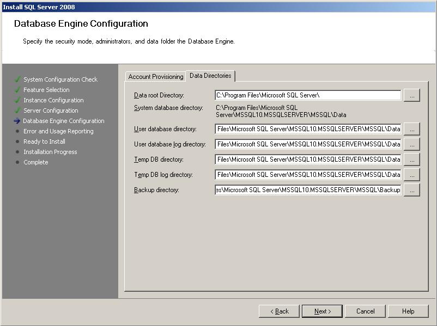Click the Ready to Install step
Image resolution: width=437 pixels, height=326 pixels.
coord(44,142)
